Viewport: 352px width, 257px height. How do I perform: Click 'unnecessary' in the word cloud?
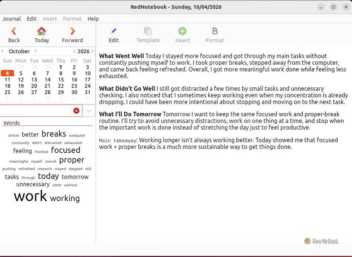33,185
